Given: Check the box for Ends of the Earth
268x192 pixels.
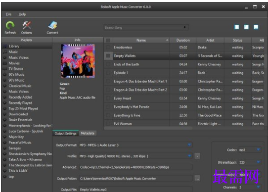Looking at the screenshot, I should pyautogui.click(x=108, y=64).
